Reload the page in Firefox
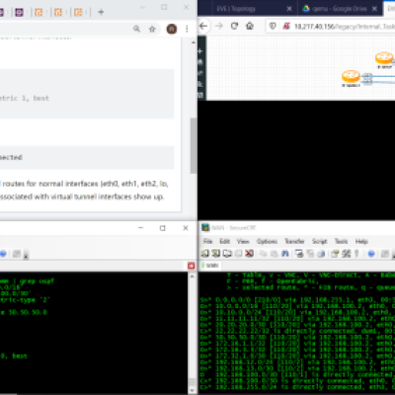395x395 pixels. pos(234,26)
